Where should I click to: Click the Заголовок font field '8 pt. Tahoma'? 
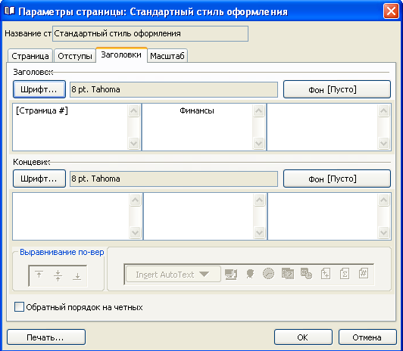click(x=173, y=89)
